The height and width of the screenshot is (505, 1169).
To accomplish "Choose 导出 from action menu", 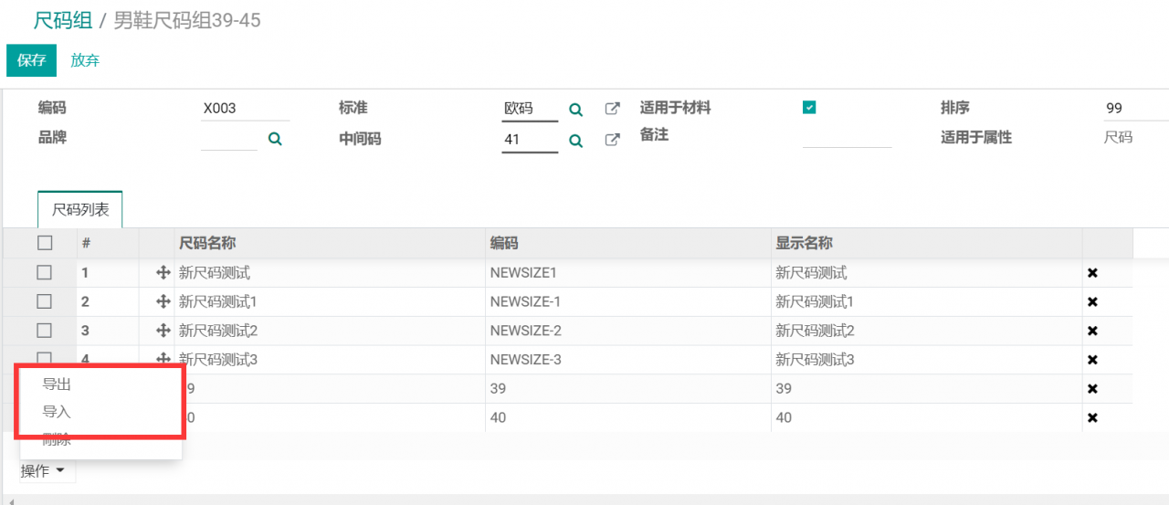I will click(x=58, y=384).
